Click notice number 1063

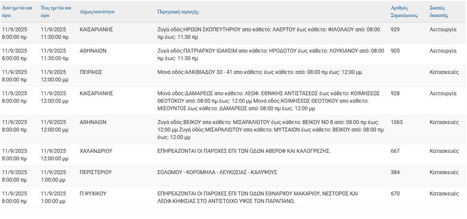[x=397, y=122]
